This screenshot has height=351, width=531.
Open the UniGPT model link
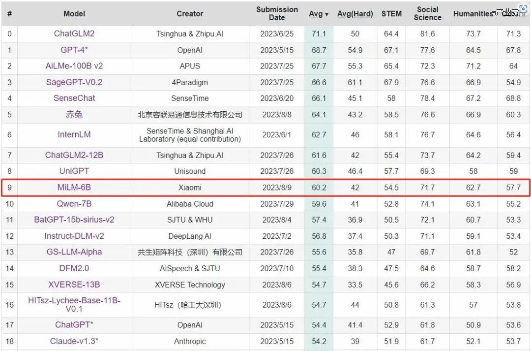pos(74,171)
